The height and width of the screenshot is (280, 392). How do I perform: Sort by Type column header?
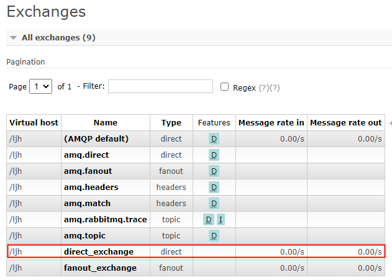171,123
